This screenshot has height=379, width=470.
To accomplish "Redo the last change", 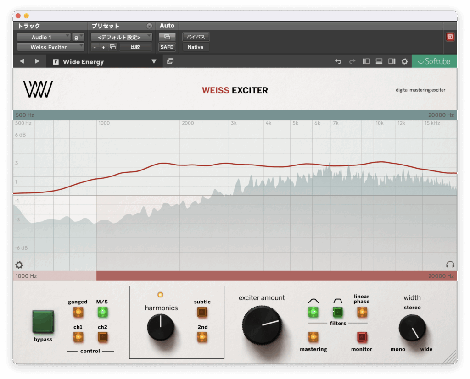I will click(352, 61).
